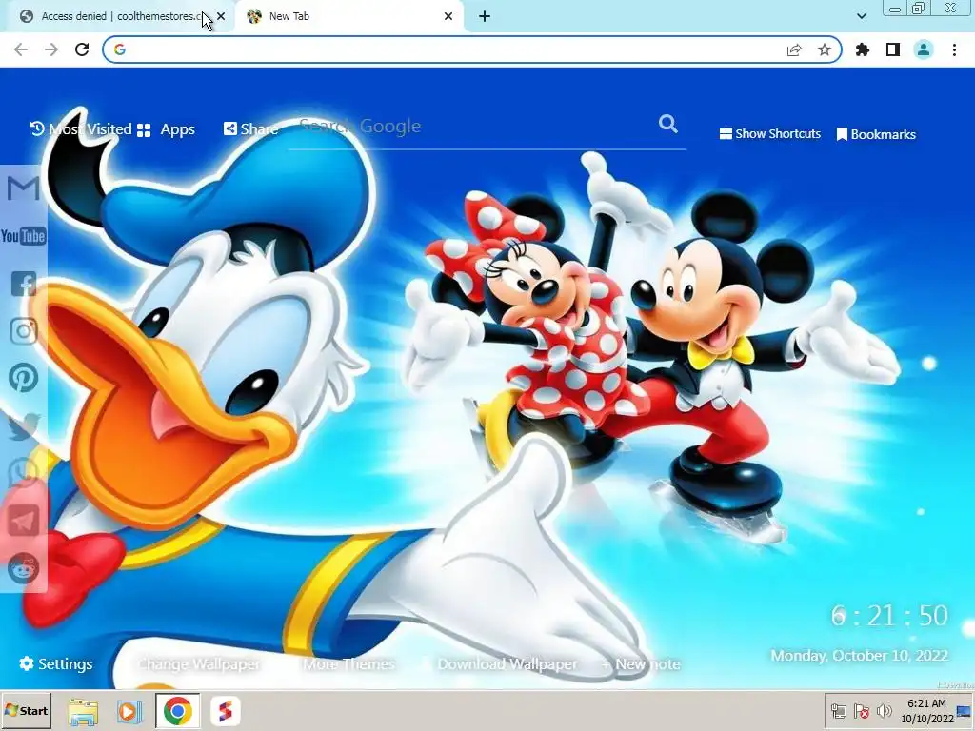Open the Instagram sidebar icon
Screen dimensions: 975x731
coord(24,331)
